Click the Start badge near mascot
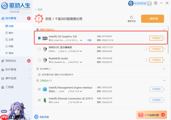This screenshot has width=171, height=120. tap(4, 111)
